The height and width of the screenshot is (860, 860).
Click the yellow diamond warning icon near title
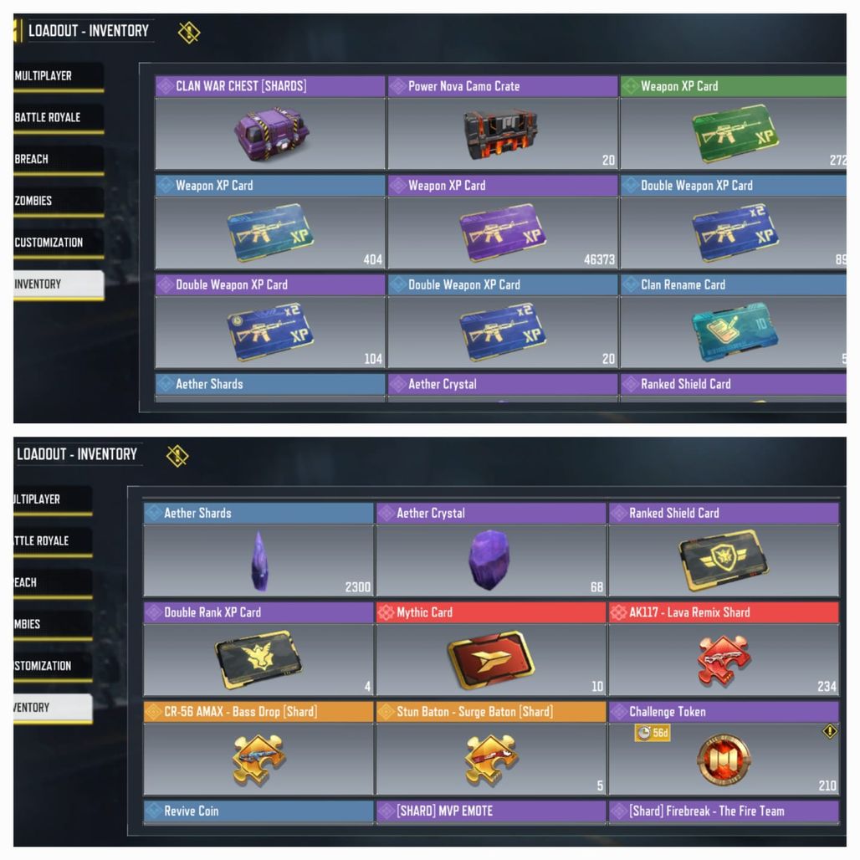click(x=189, y=33)
